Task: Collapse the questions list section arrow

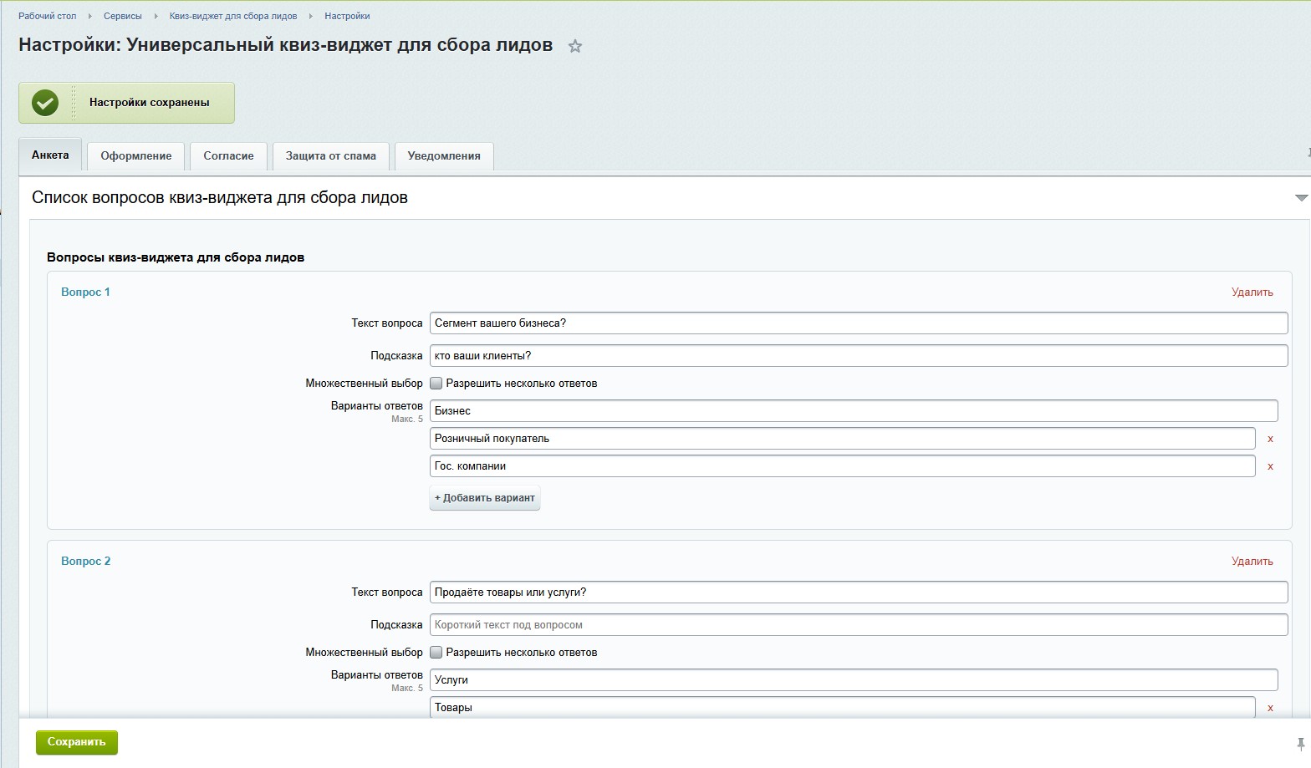Action: [x=1301, y=198]
